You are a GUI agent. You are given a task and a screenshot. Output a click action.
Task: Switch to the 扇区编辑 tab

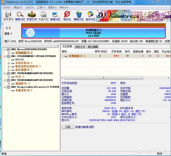pyautogui.click(x=93, y=47)
